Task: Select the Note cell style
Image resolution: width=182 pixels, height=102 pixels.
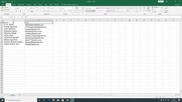Action: [x=131, y=11]
